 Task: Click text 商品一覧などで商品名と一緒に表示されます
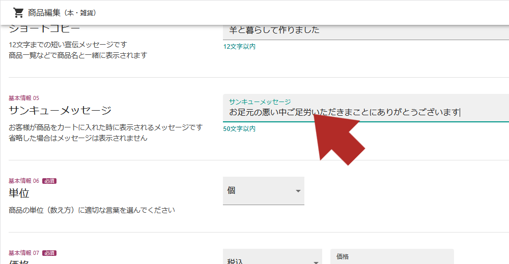(78, 55)
